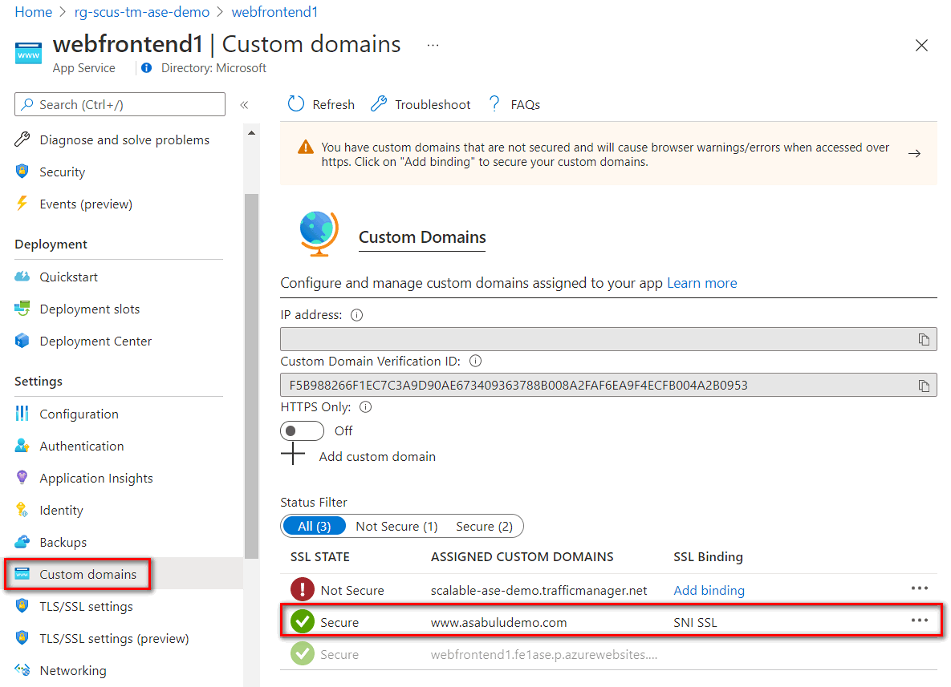Click the plus icon to add custom domain
The image size is (951, 687).
293,456
